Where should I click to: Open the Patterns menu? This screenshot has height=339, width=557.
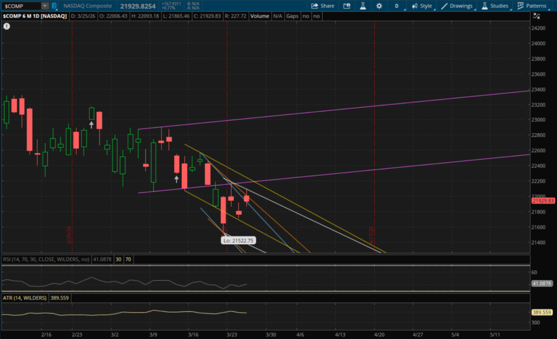coord(532,6)
